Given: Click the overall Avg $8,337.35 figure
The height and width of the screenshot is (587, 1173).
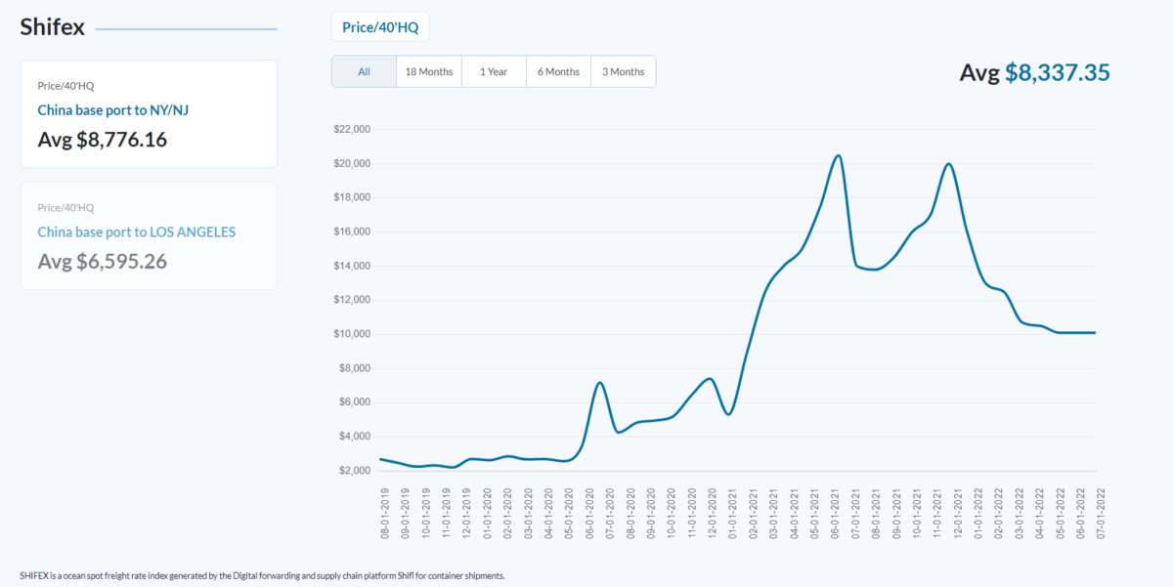Looking at the screenshot, I should tap(1034, 72).
